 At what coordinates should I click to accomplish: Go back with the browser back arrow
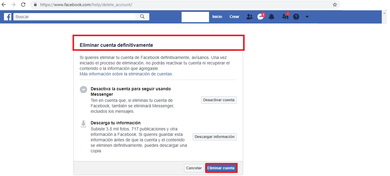tap(4, 5)
